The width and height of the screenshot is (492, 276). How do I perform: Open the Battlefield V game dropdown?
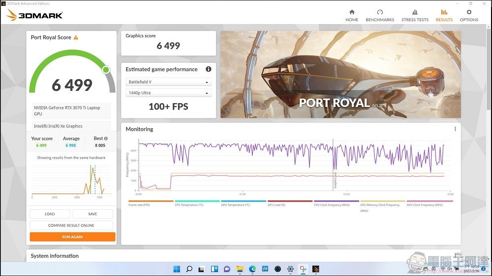(168, 82)
